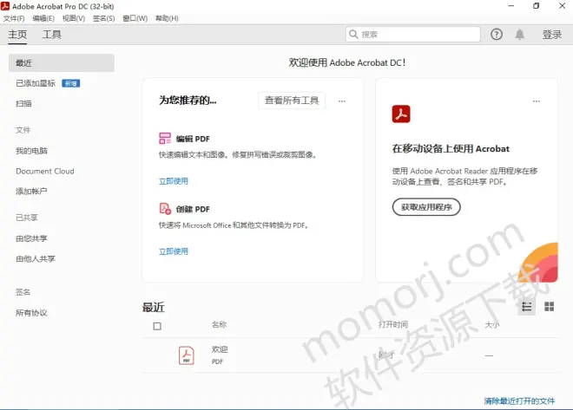Tick the select-all checkbox in recent list
573x410 pixels.
coord(157,326)
